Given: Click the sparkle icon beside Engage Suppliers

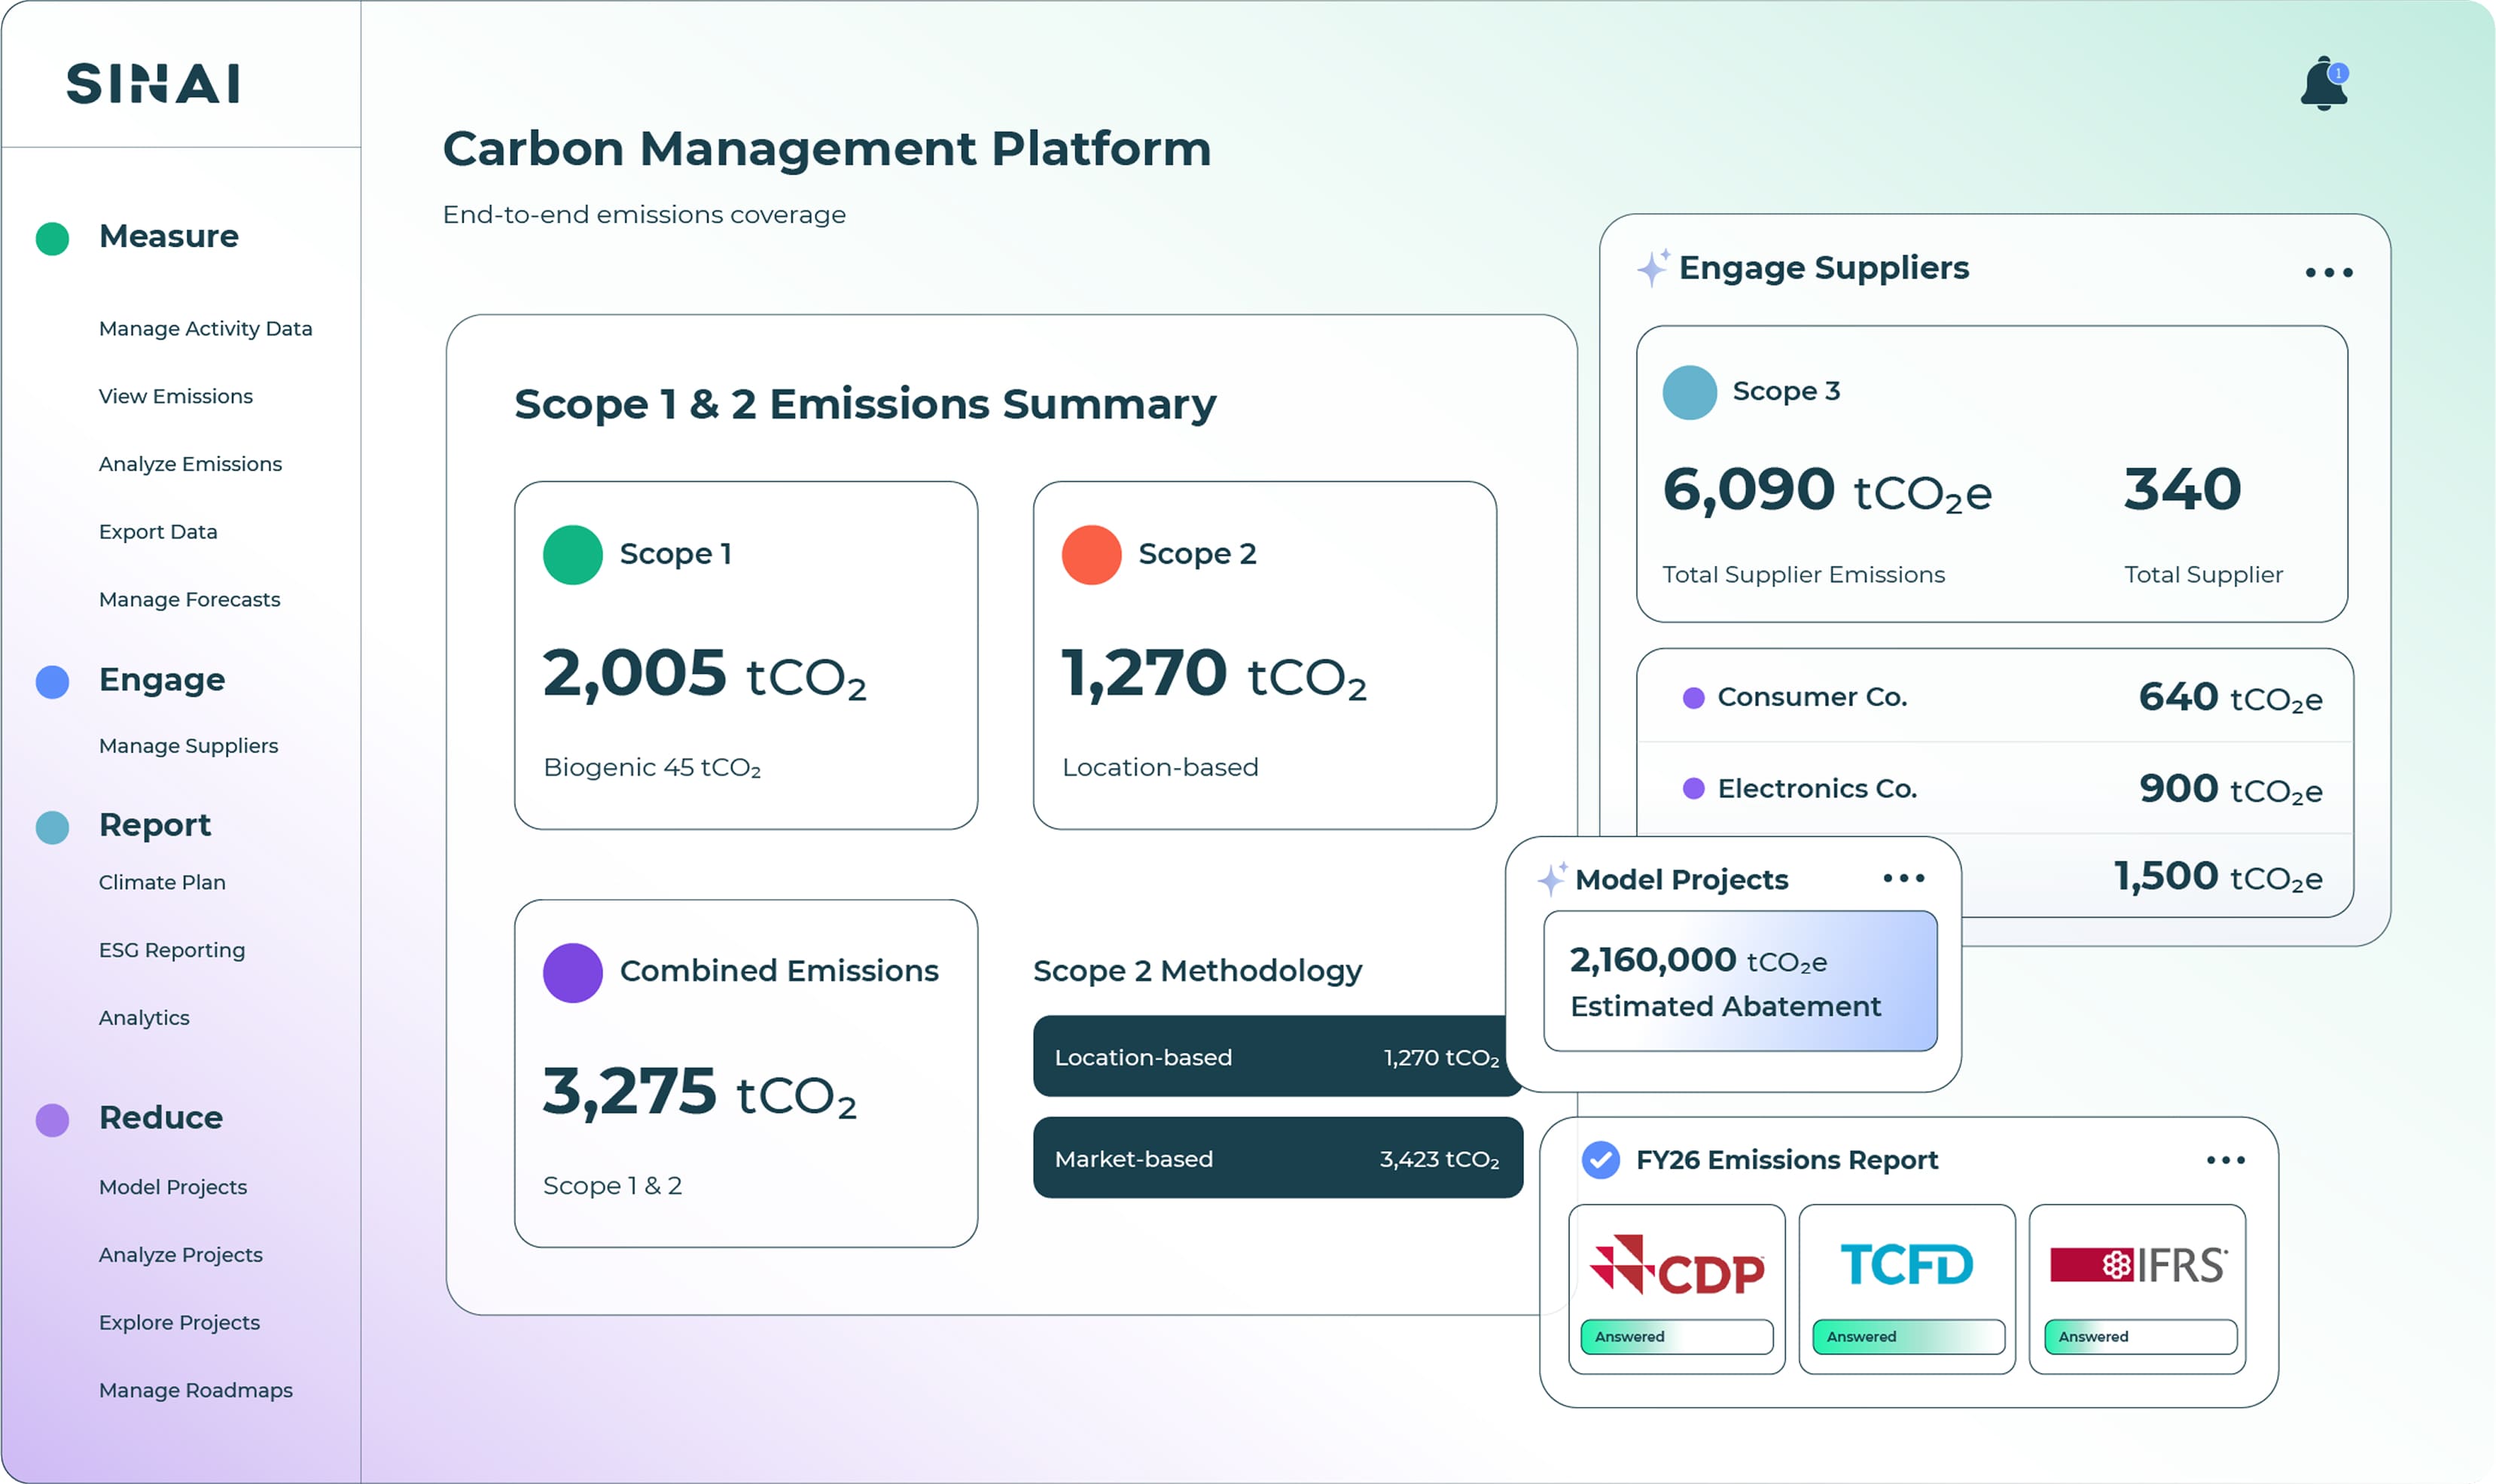Looking at the screenshot, I should [x=1653, y=267].
